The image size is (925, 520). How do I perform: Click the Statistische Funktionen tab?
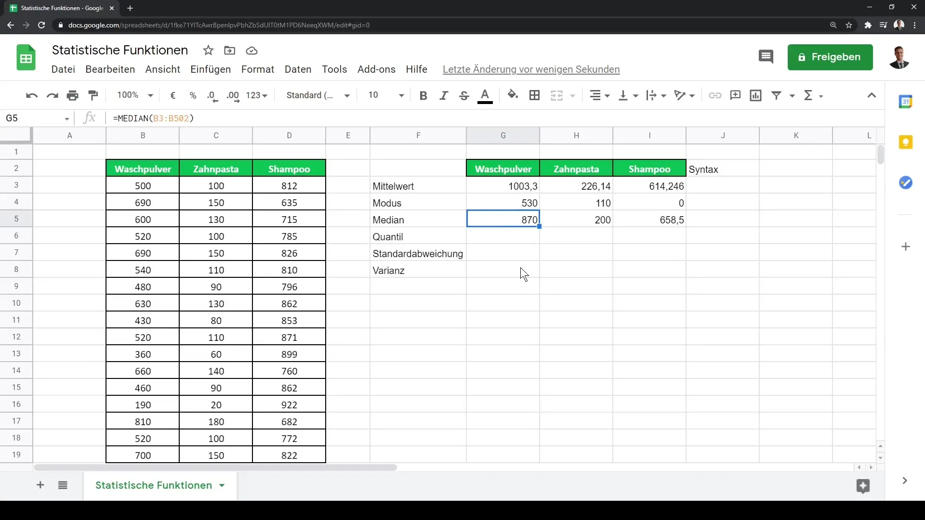coord(154,484)
